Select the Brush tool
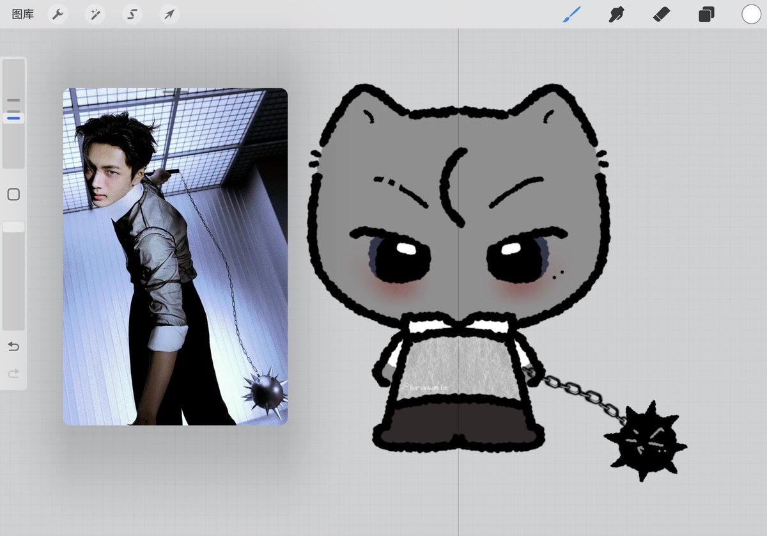The width and height of the screenshot is (767, 536). tap(572, 14)
